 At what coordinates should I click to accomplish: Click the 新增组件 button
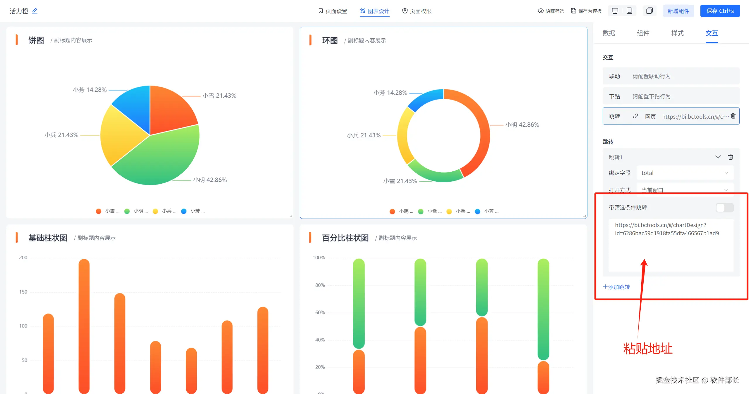[x=678, y=11]
